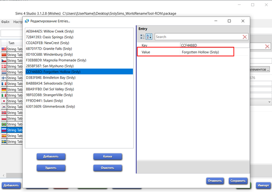Select the French flag String Table row
The width and height of the screenshot is (272, 192).
click(12, 84)
